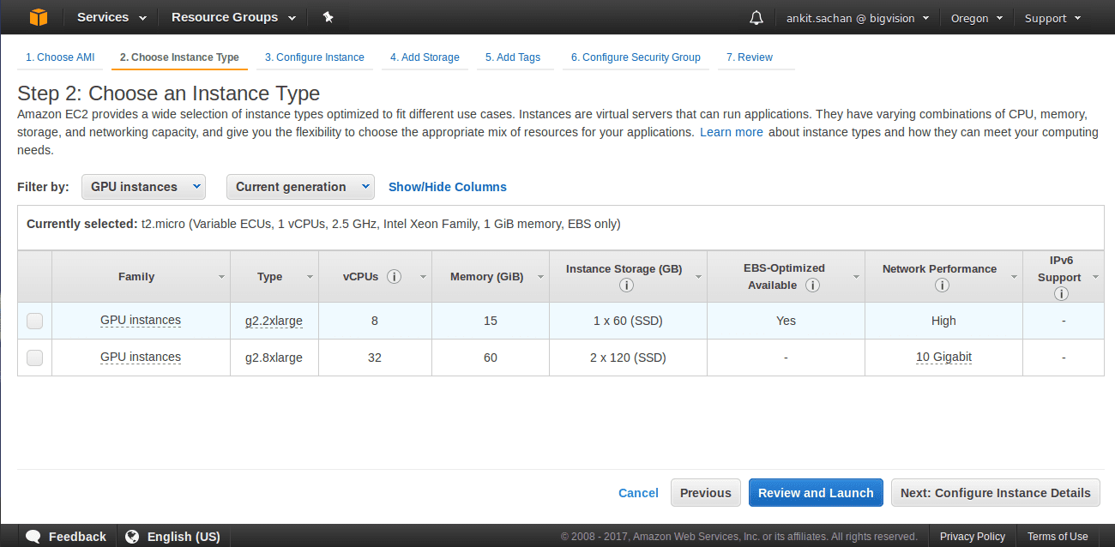Go to 3. Configure Instance step
The image size is (1115, 547).
tap(314, 57)
